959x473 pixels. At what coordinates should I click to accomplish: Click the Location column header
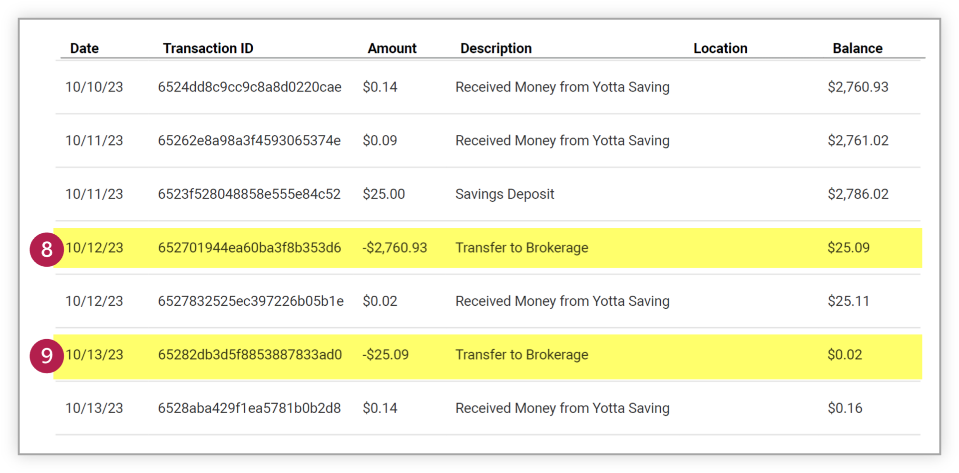[x=720, y=48]
